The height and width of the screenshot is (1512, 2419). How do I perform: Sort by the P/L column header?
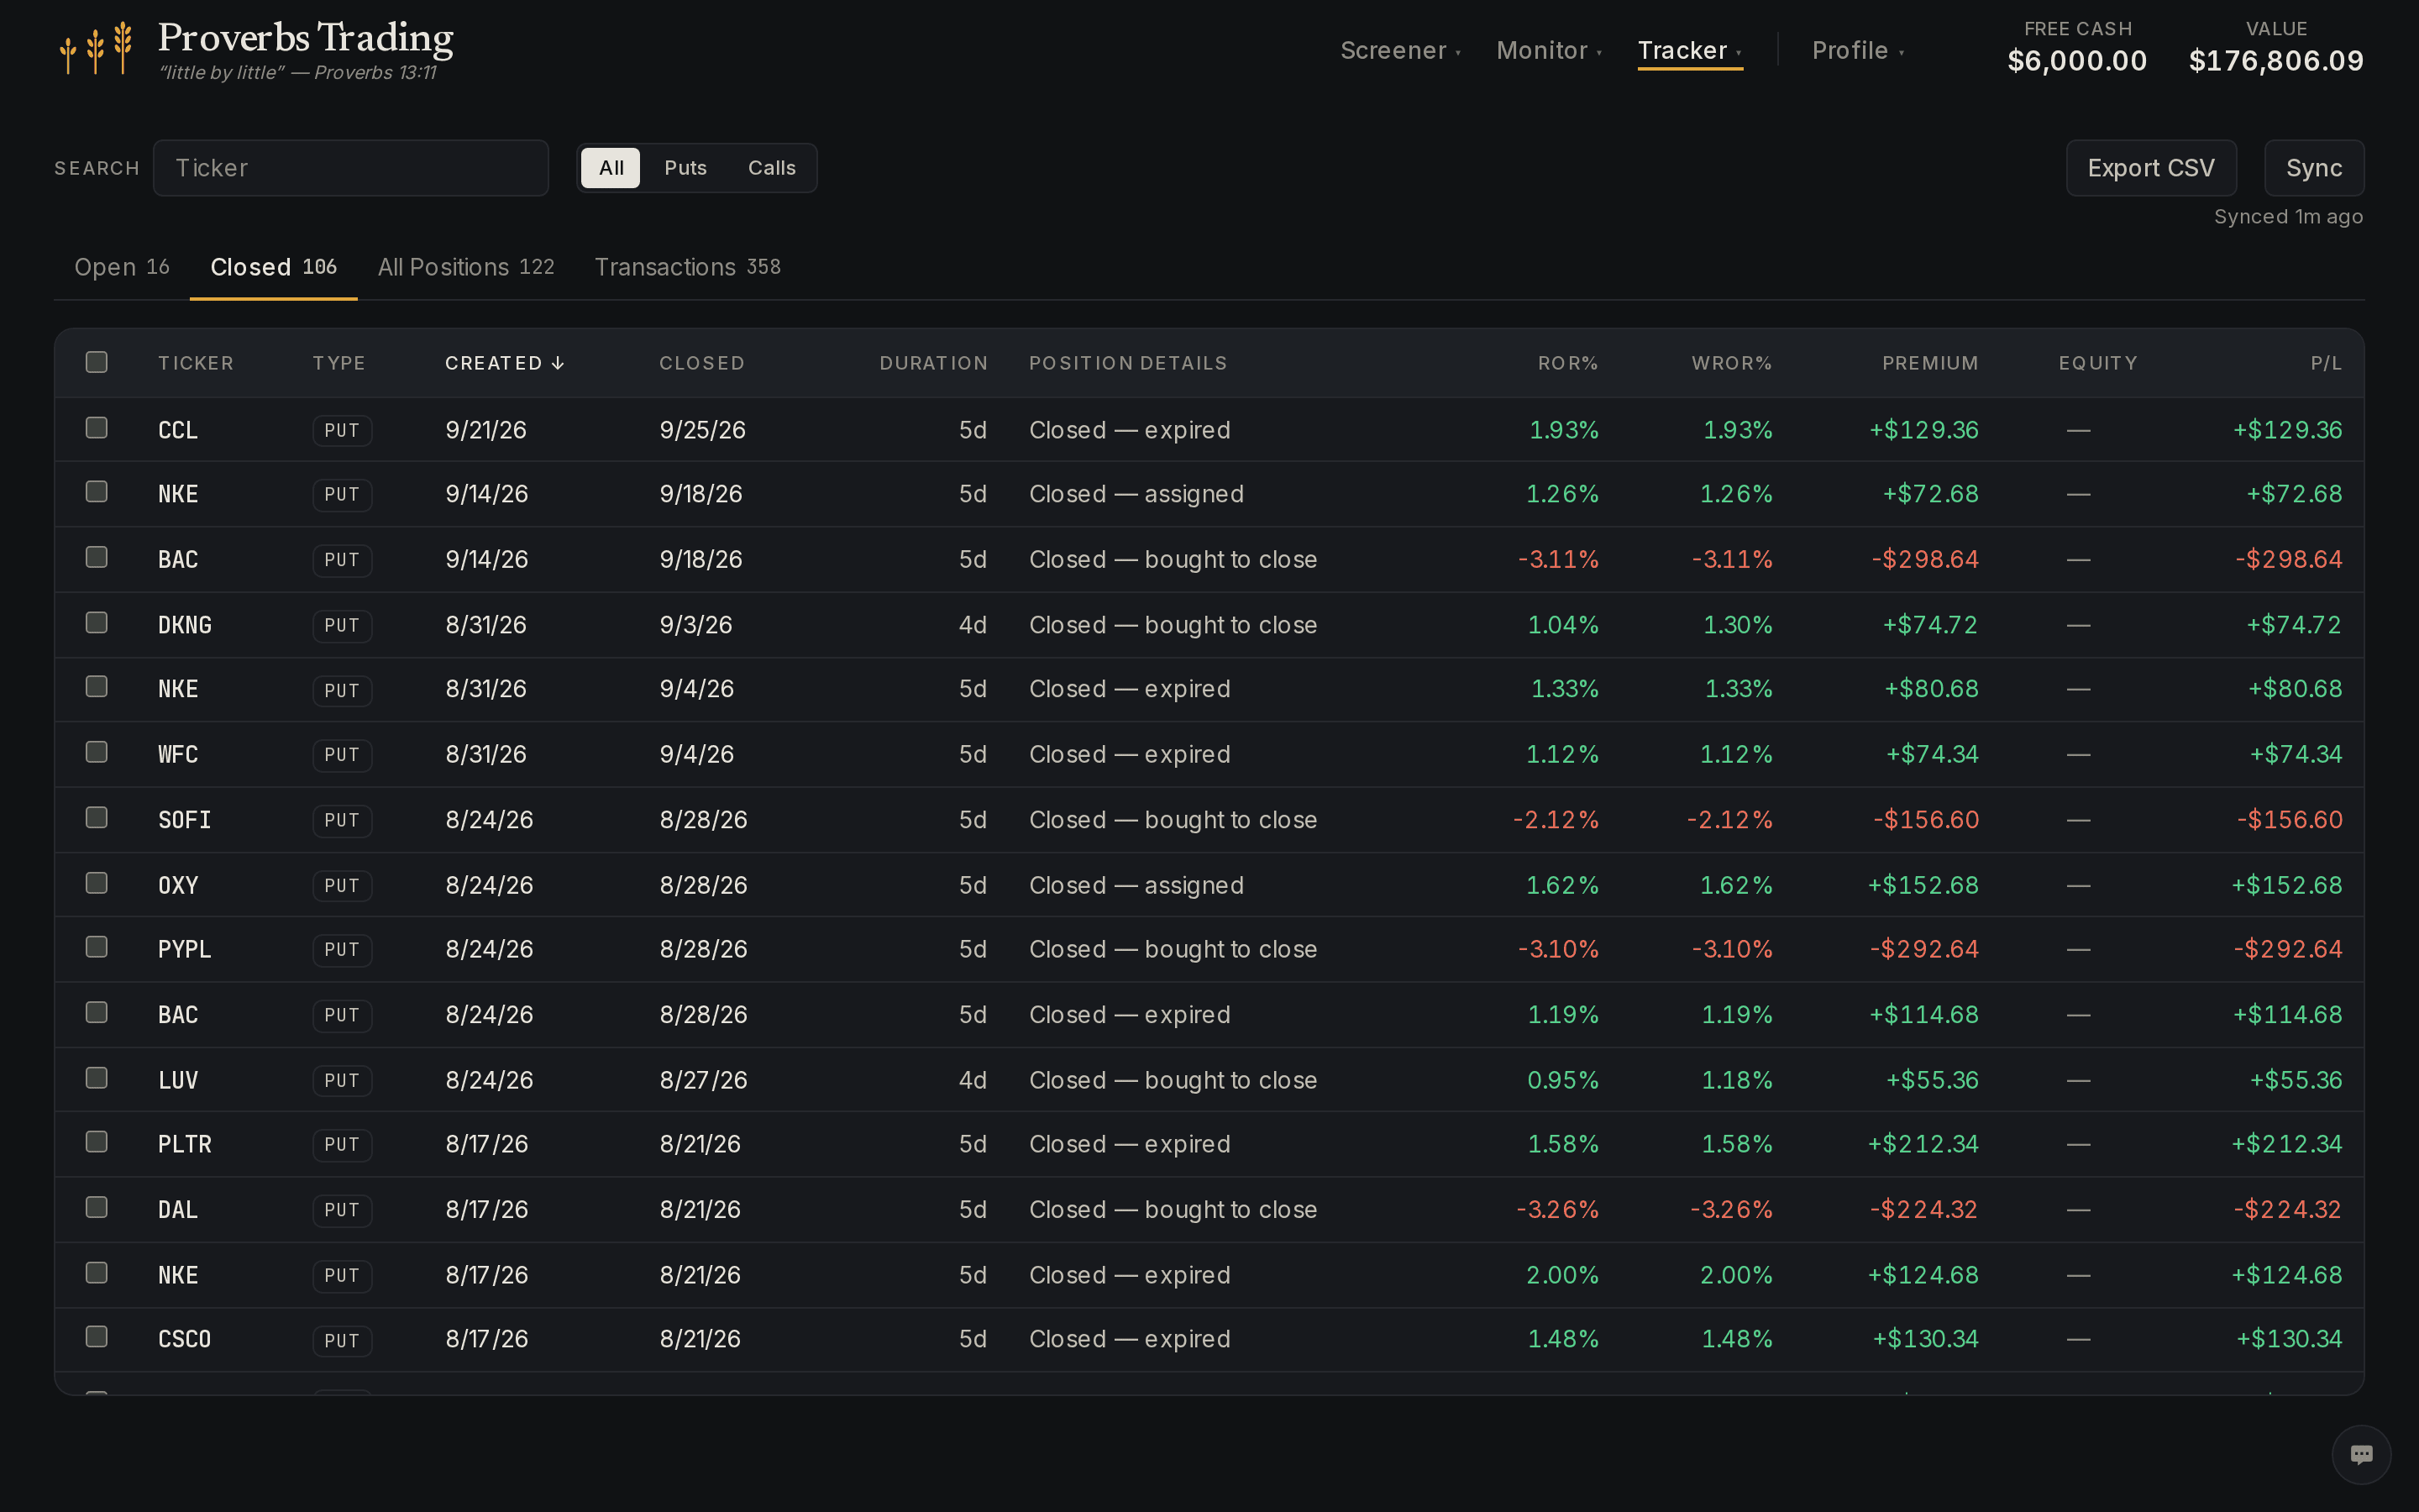pos(2326,363)
